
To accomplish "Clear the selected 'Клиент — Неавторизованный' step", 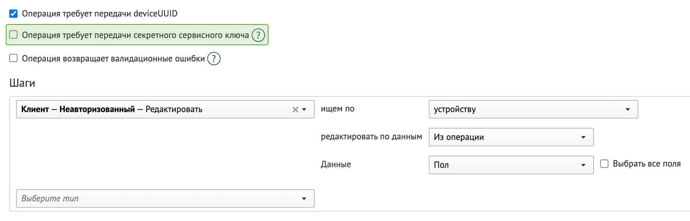I will pos(295,109).
